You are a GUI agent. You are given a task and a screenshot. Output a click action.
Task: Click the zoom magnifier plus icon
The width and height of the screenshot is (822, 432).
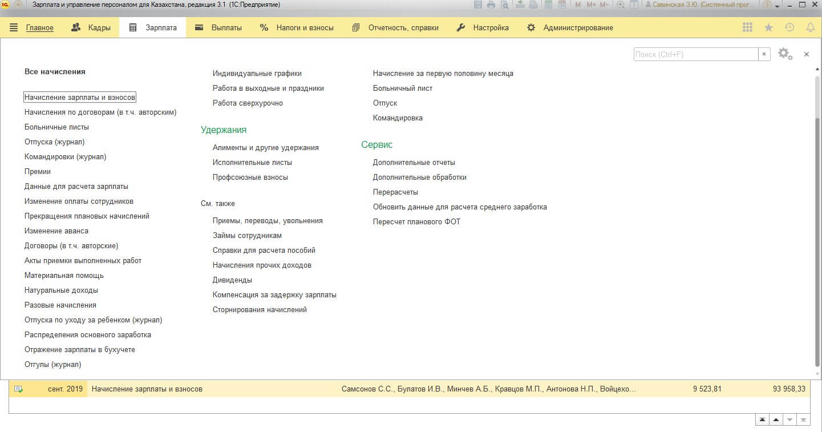(x=621, y=5)
